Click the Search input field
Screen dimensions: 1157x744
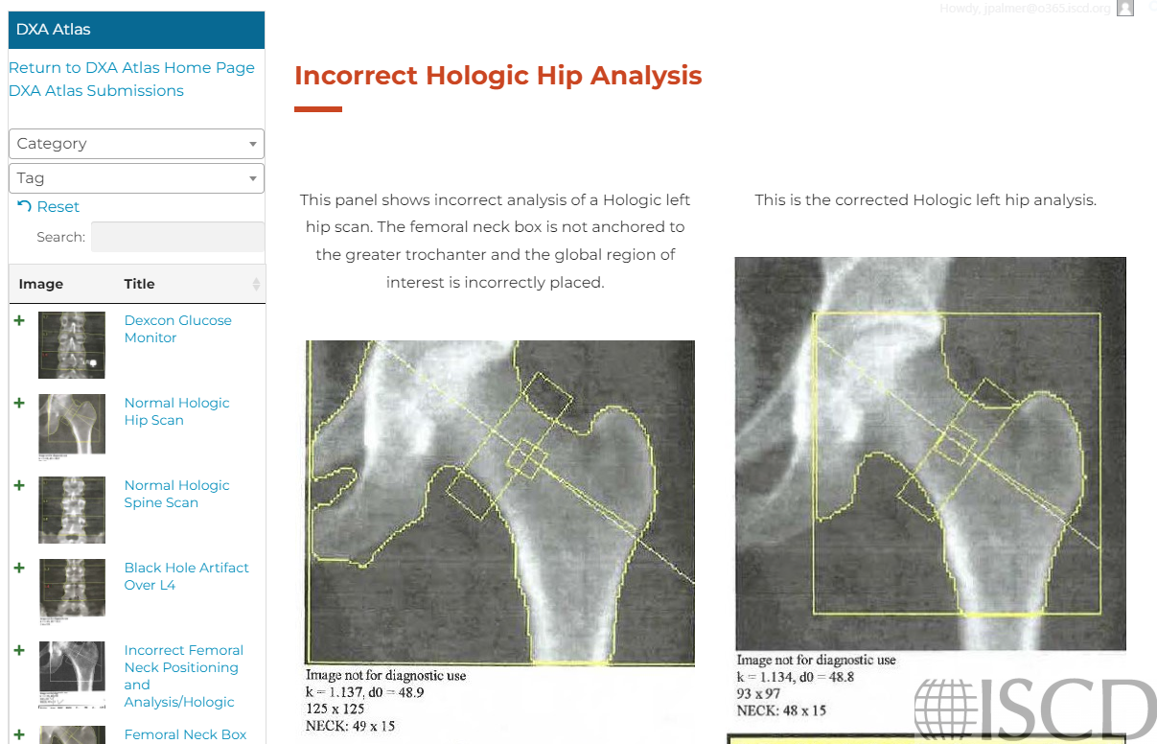177,237
